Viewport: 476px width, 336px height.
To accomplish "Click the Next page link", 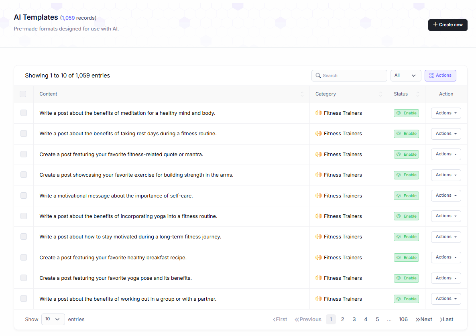I will pyautogui.click(x=424, y=320).
